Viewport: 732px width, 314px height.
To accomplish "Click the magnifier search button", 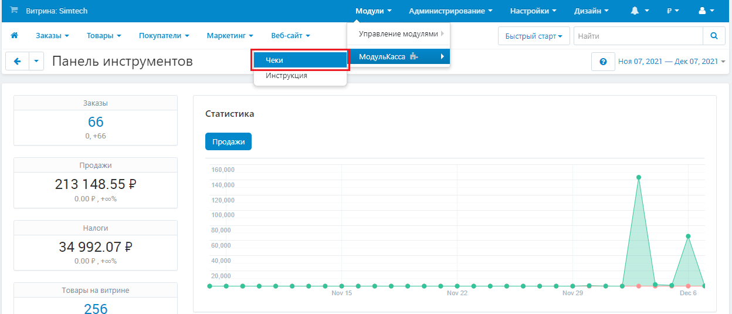I will [714, 36].
